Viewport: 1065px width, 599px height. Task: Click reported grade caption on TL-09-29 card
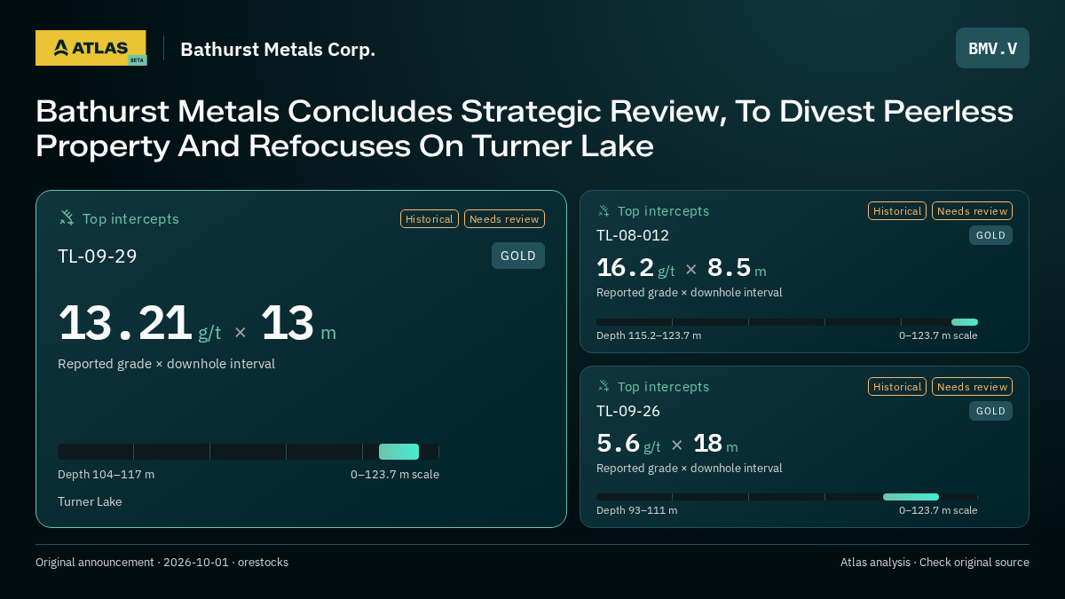[x=166, y=364]
